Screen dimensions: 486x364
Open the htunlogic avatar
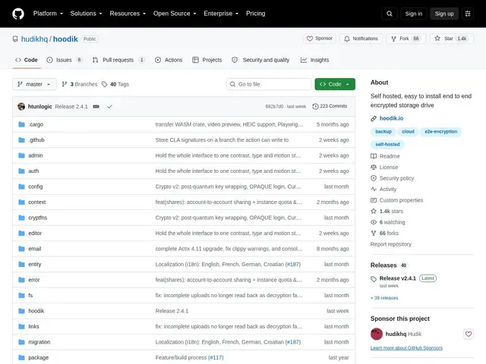tap(21, 106)
